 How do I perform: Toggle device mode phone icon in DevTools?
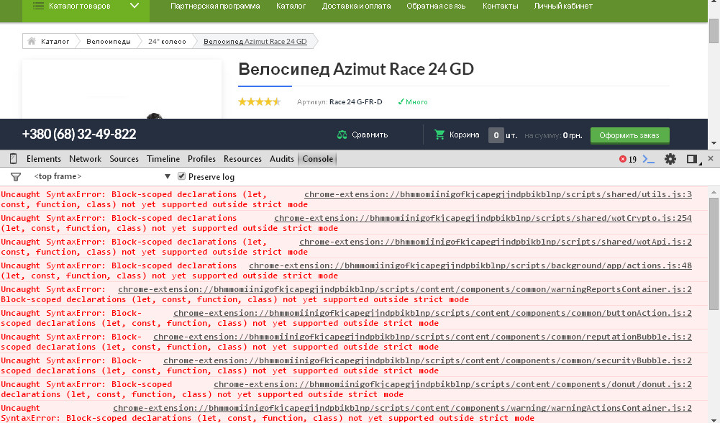coord(14,159)
